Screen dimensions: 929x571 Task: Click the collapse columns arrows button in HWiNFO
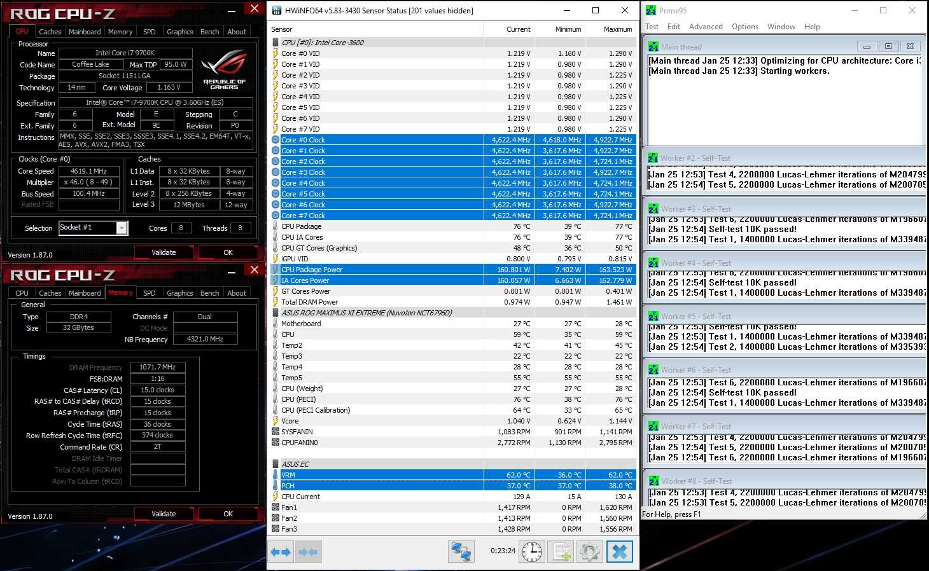point(308,552)
